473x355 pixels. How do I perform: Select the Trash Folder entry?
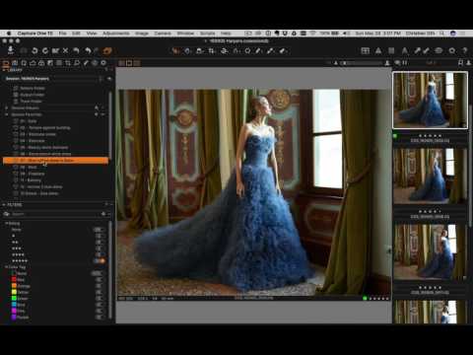[31, 102]
